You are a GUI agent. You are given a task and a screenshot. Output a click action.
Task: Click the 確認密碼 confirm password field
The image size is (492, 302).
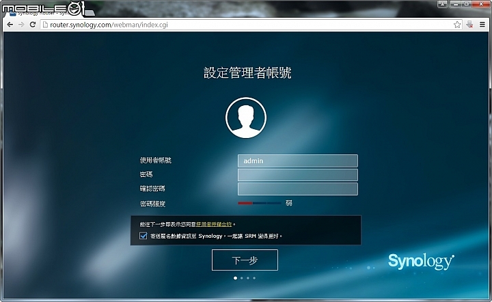[297, 189]
